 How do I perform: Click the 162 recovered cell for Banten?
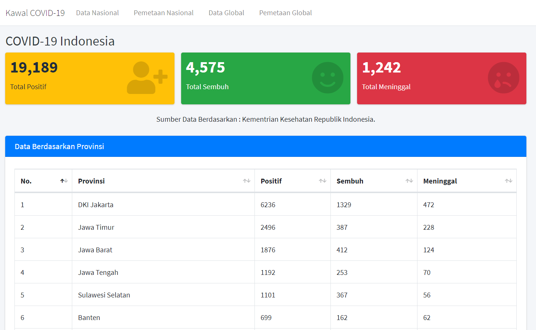[374, 317]
